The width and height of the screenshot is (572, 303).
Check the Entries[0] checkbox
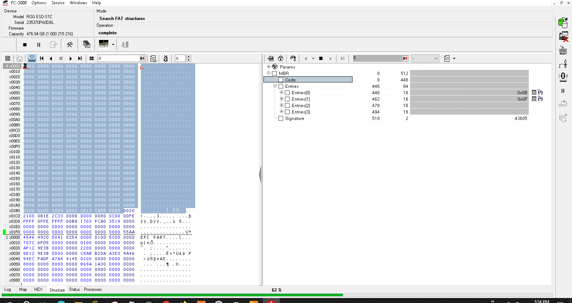click(x=287, y=92)
